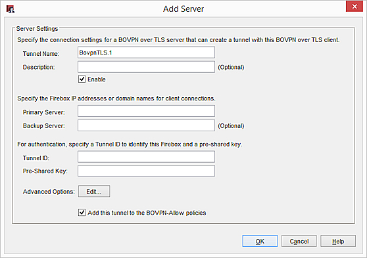367x258 pixels.
Task: Click the Cancel button
Action: point(299,241)
